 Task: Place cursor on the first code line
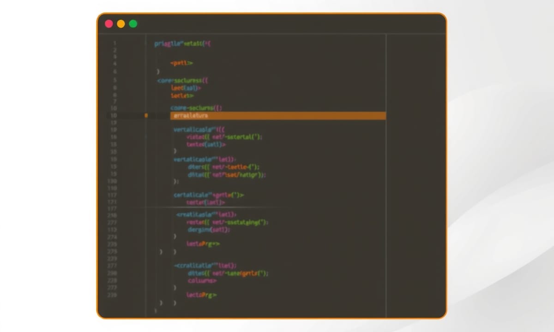pyautogui.click(x=182, y=44)
